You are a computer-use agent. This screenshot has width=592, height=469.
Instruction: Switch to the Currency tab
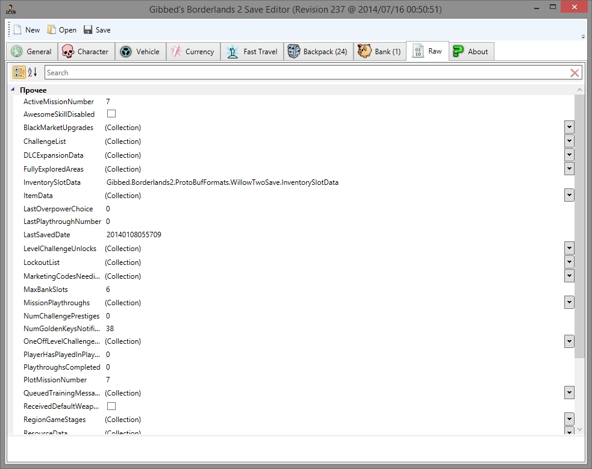[x=192, y=52]
